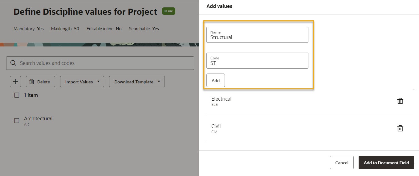Focus the Search values and codes box
This screenshot has width=419, height=176.
(100, 63)
